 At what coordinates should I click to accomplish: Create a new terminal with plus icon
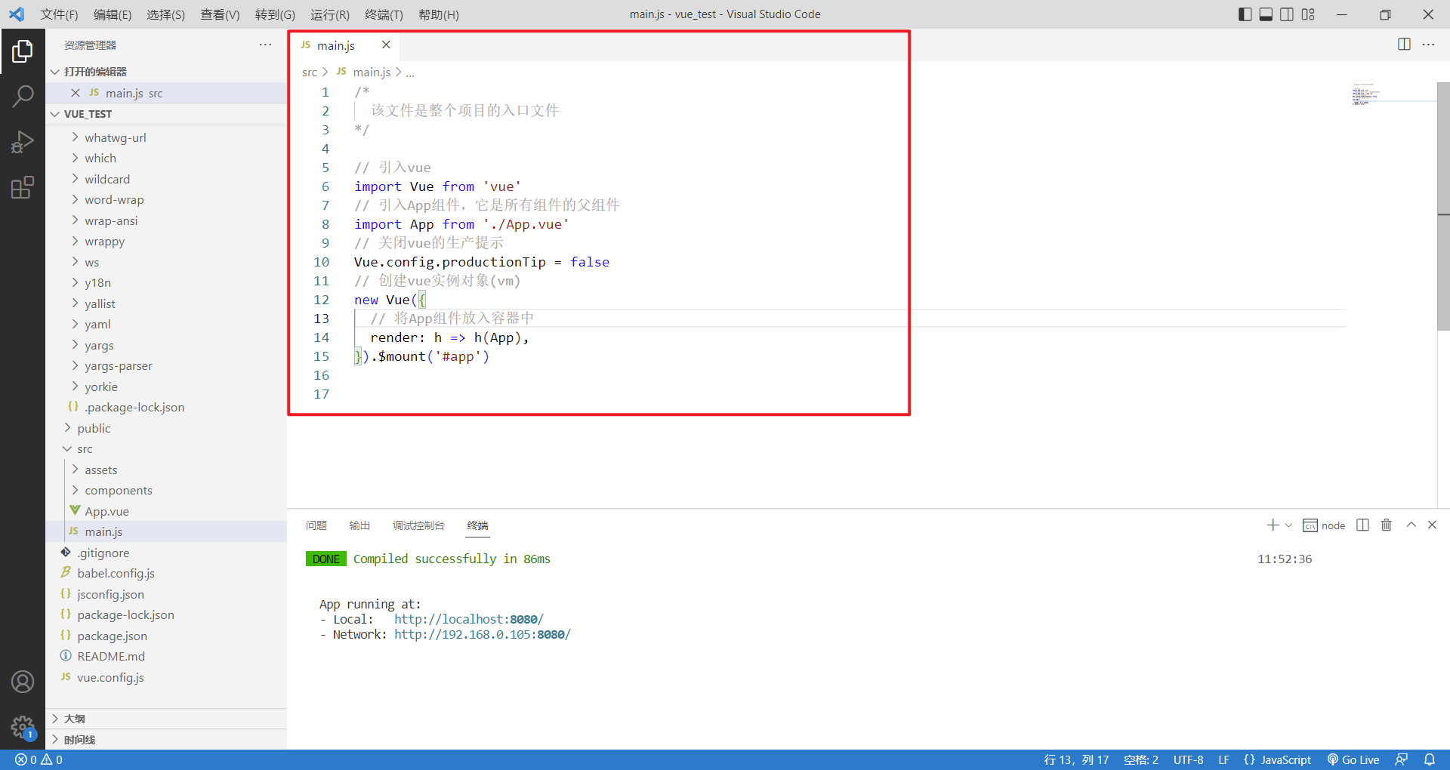point(1272,525)
